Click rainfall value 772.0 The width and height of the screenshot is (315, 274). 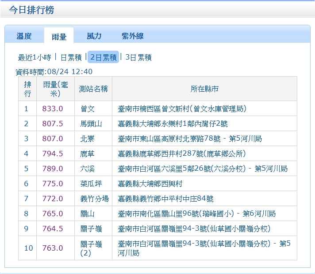[53, 199]
